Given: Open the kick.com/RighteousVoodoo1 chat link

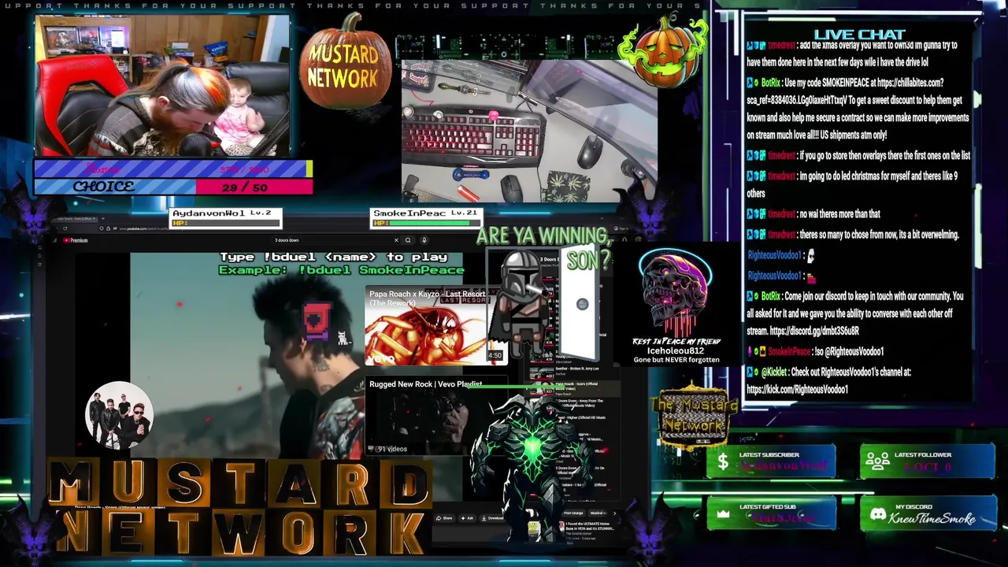Looking at the screenshot, I should coord(797,390).
